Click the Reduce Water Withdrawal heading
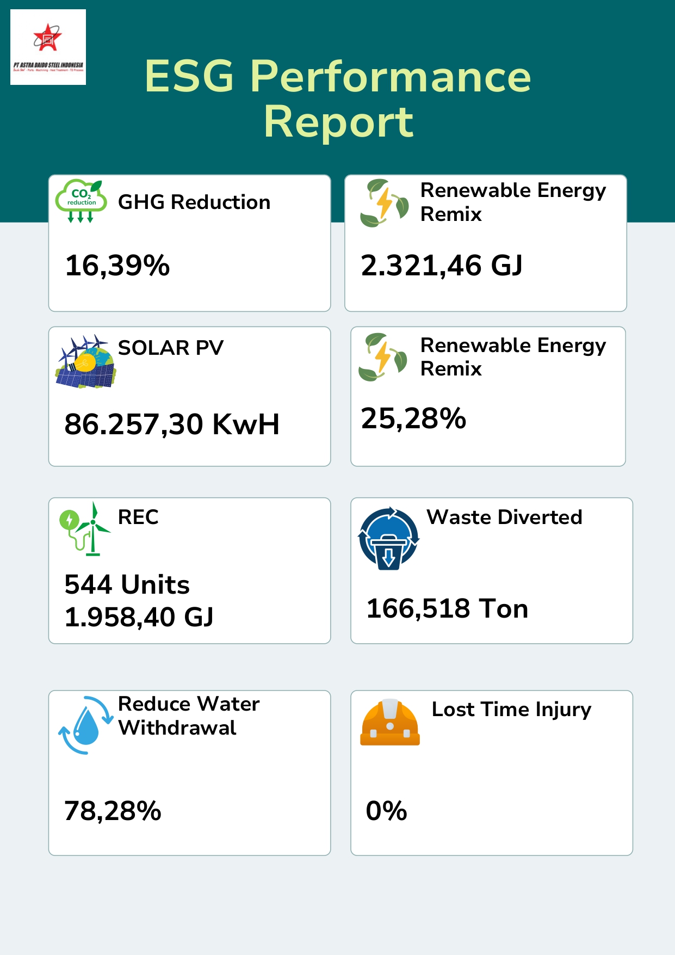 click(x=189, y=716)
